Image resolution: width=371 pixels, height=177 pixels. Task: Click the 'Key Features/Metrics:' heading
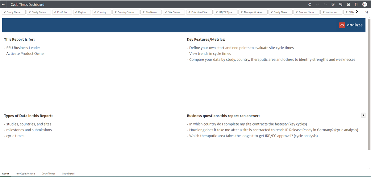pos(206,39)
